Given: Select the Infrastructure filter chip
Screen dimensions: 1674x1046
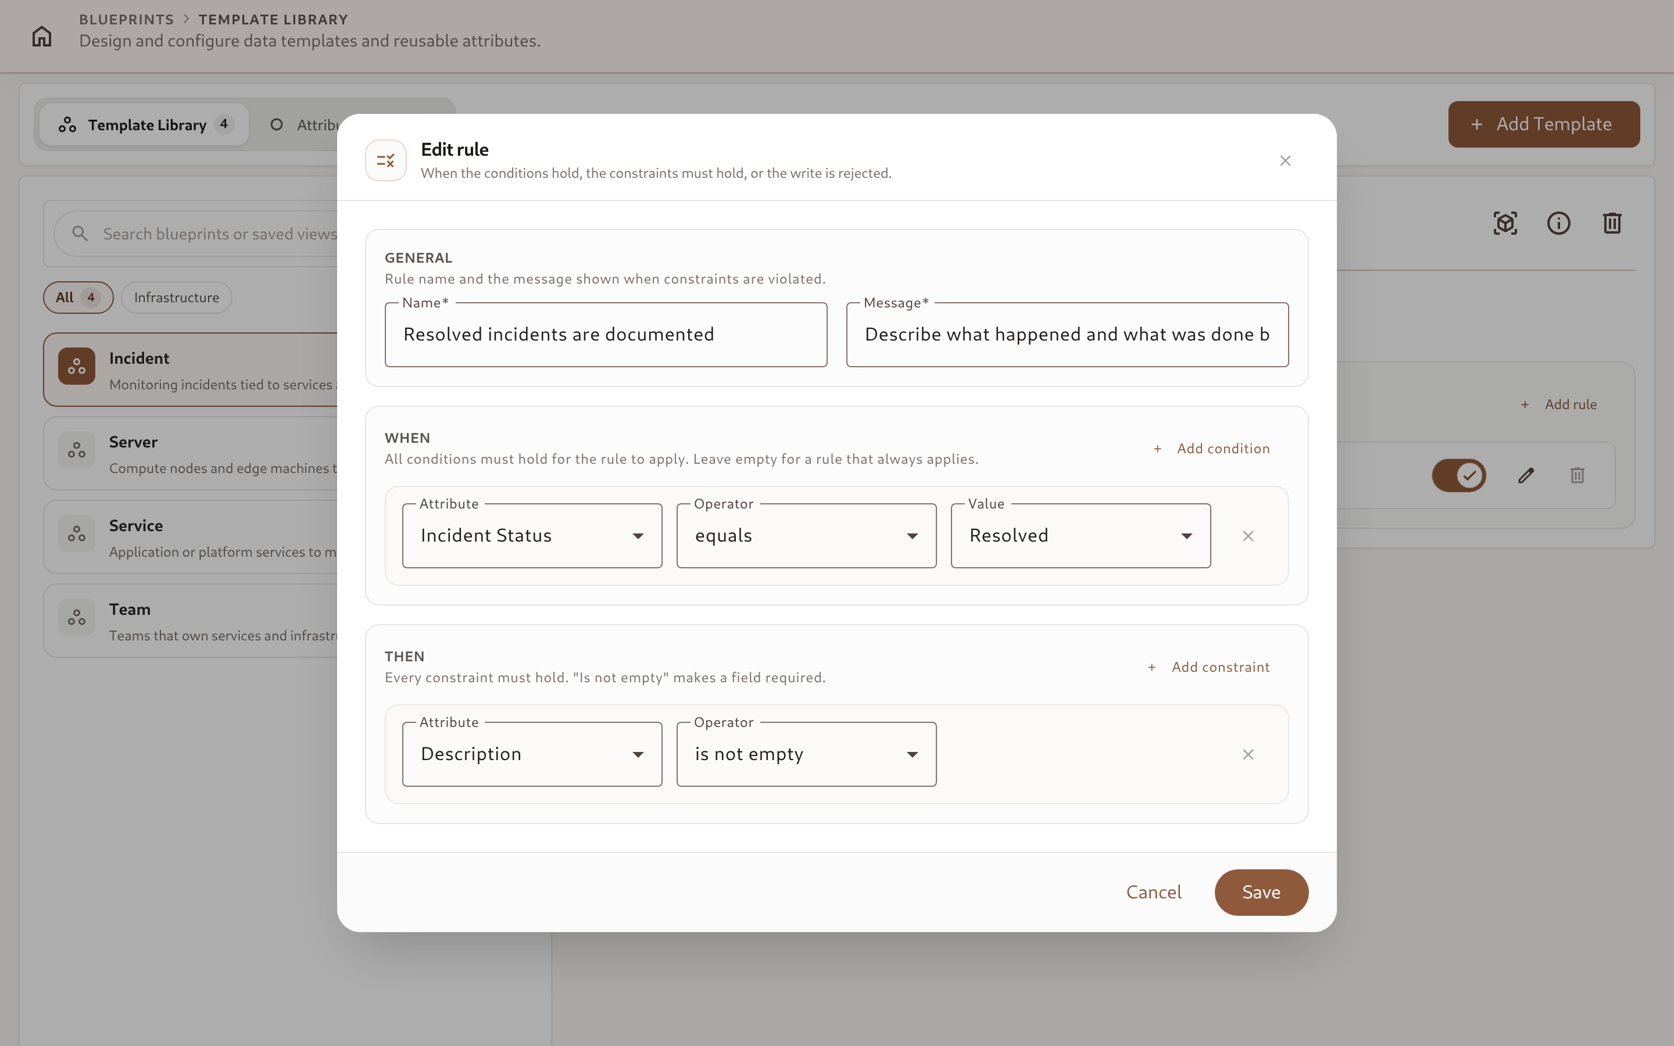Looking at the screenshot, I should click(176, 298).
